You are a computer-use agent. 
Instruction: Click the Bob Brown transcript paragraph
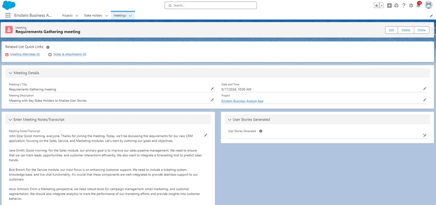(104, 175)
